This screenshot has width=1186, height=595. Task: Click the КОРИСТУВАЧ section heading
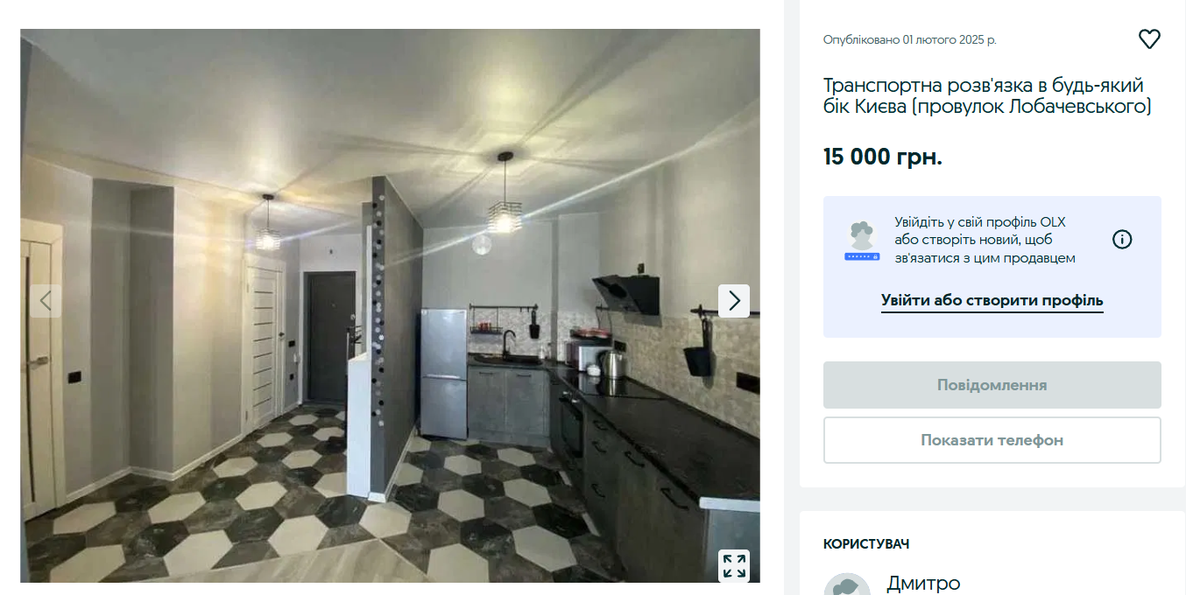point(866,544)
